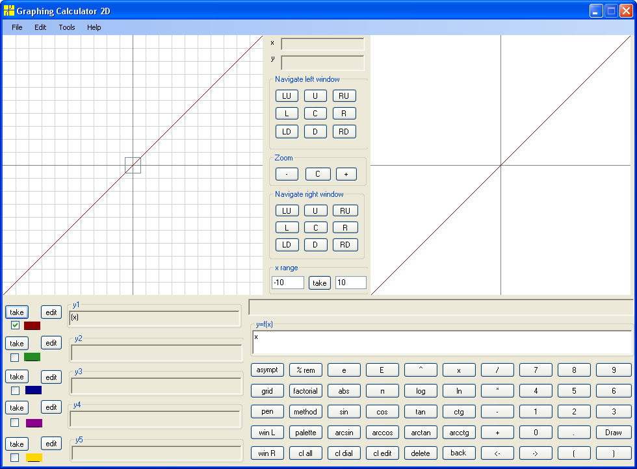Click the palette button
637x469 pixels.
(305, 433)
